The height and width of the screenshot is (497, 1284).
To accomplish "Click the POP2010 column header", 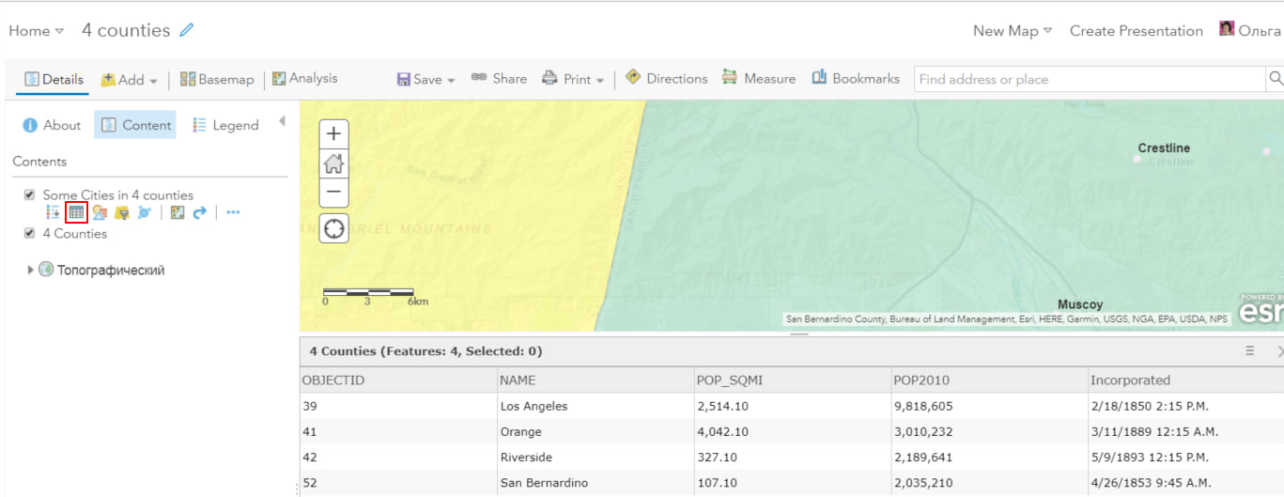I will pos(989,381).
